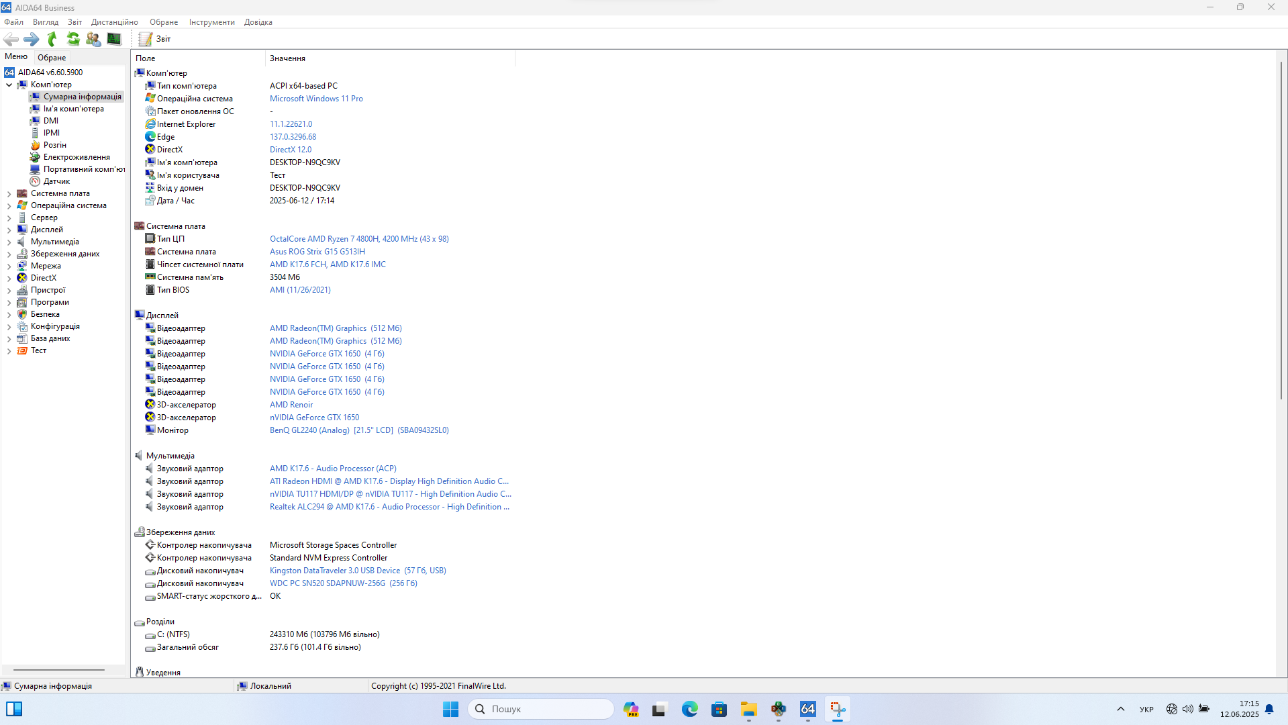The width and height of the screenshot is (1288, 725).
Task: Collapse the Комп'ютер tree node
Action: point(9,85)
